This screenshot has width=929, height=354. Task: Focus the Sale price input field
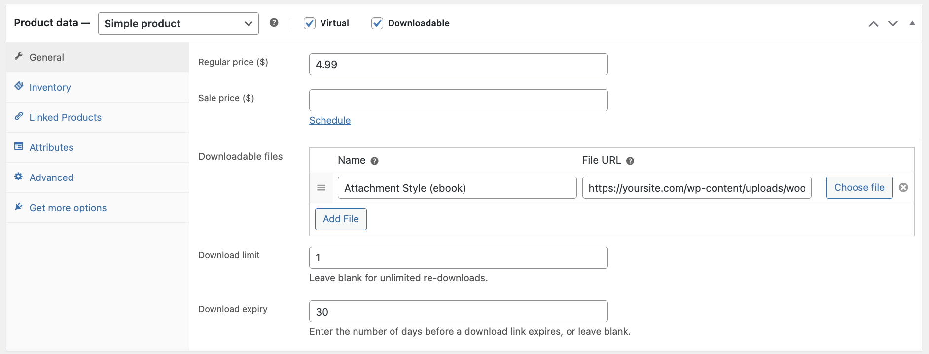458,100
